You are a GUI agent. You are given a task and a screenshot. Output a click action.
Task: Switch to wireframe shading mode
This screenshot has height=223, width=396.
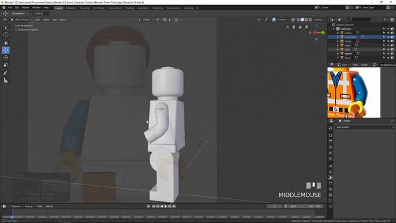tap(298, 20)
